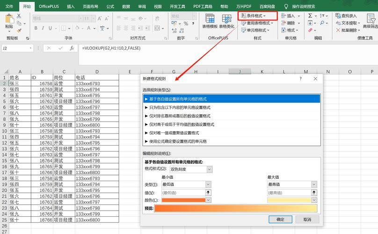378x234 pixels.
Task: Switch to the OfficePLUS tab
Action: pos(49,6)
